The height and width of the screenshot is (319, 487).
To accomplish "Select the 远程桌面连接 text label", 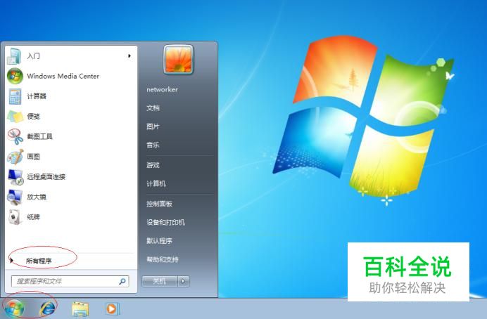I will [x=46, y=176].
